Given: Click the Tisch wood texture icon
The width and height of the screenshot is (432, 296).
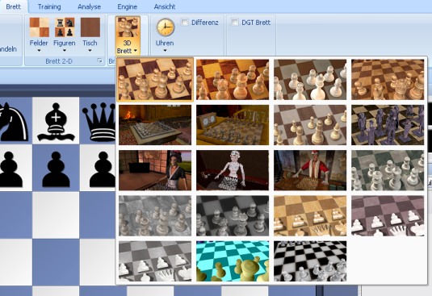Looking at the screenshot, I should coord(90,27).
